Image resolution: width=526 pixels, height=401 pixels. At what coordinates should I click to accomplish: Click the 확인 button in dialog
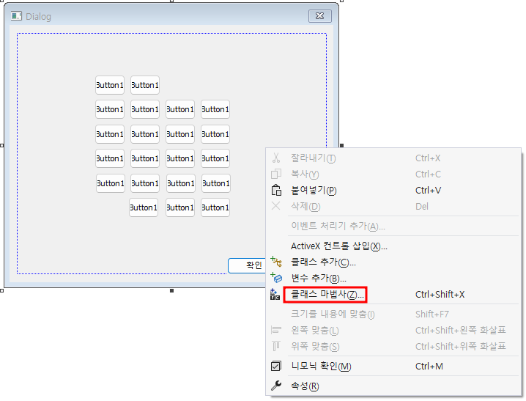tap(247, 265)
